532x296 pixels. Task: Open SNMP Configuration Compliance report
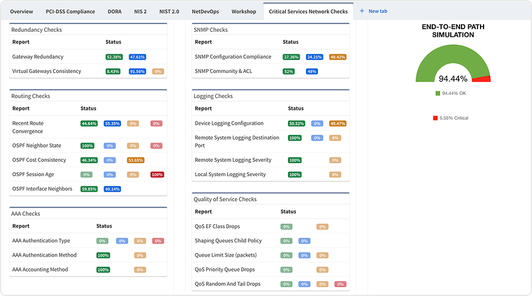(233, 57)
